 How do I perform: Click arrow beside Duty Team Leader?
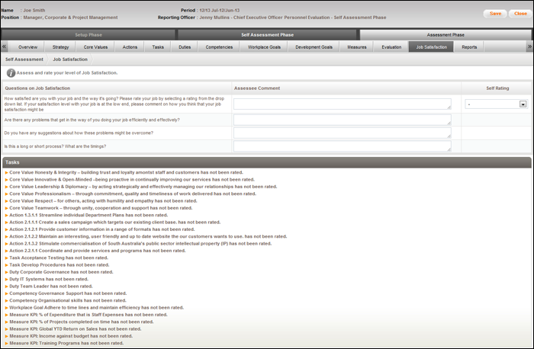click(6, 287)
